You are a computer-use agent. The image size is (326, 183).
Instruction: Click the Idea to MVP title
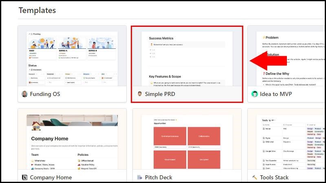click(x=276, y=94)
